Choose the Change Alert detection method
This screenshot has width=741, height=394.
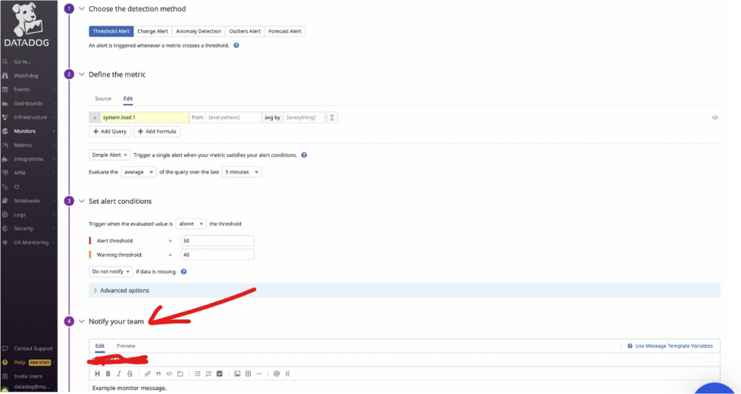click(152, 31)
